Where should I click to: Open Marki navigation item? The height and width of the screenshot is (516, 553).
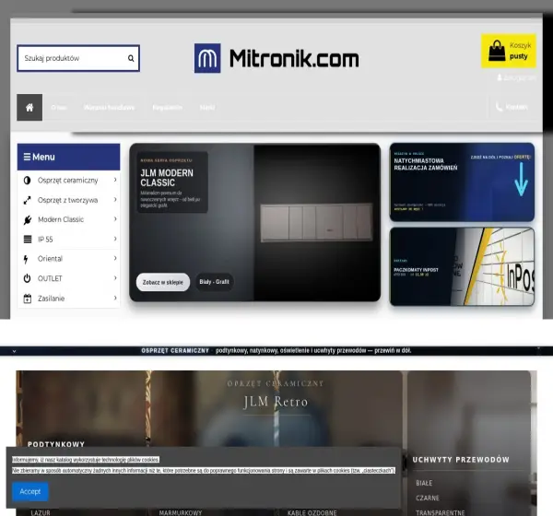(207, 107)
